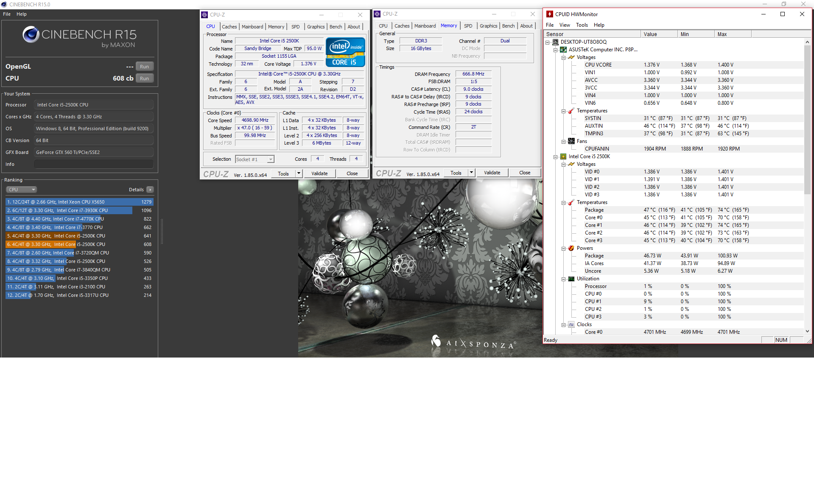
Task: Click the Utilization icon in HWMonitor tree
Action: [x=571, y=279]
